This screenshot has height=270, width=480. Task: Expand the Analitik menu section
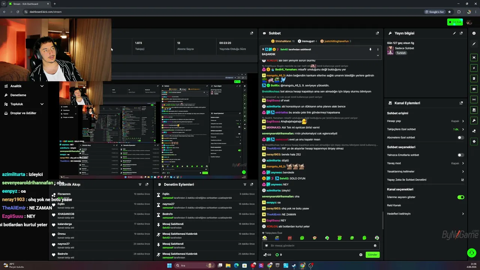click(x=24, y=86)
